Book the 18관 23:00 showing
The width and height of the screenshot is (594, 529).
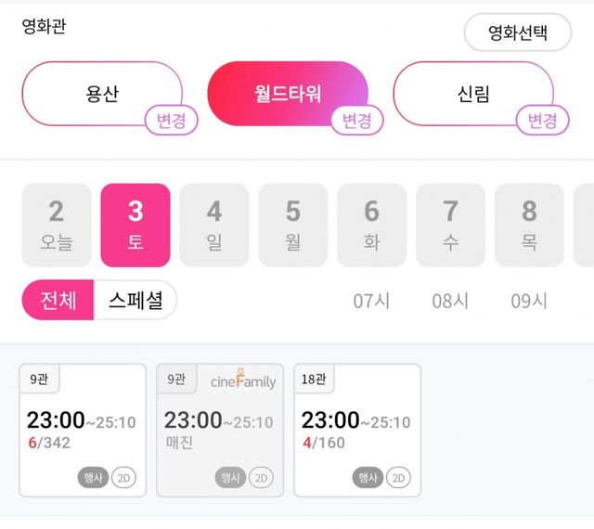[357, 430]
